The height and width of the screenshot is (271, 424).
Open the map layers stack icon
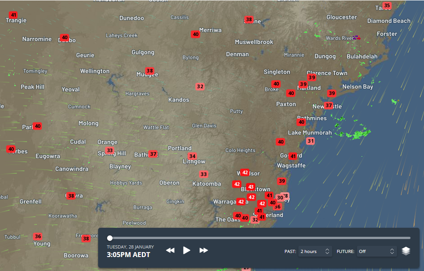(406, 251)
